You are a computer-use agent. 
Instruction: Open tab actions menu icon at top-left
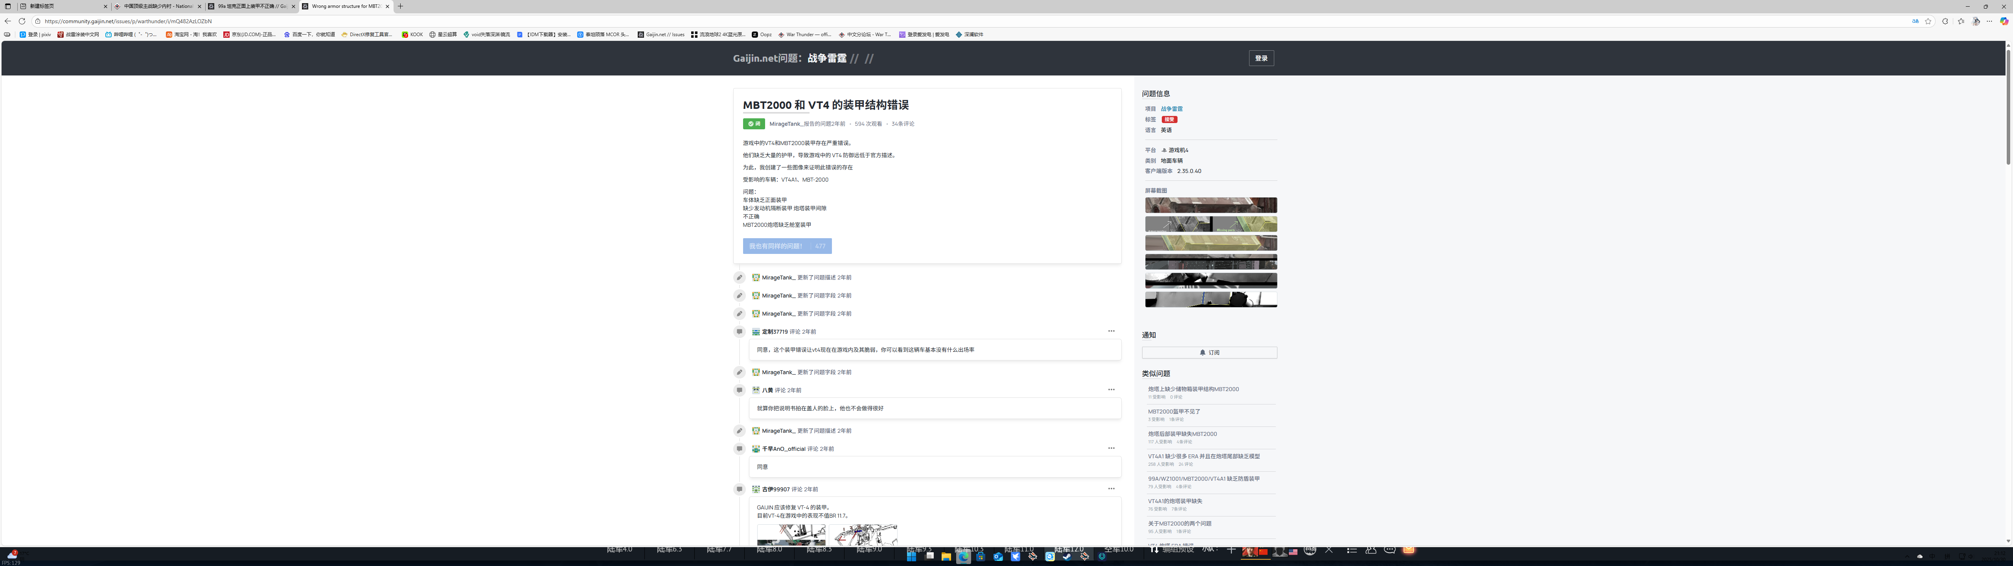click(9, 6)
